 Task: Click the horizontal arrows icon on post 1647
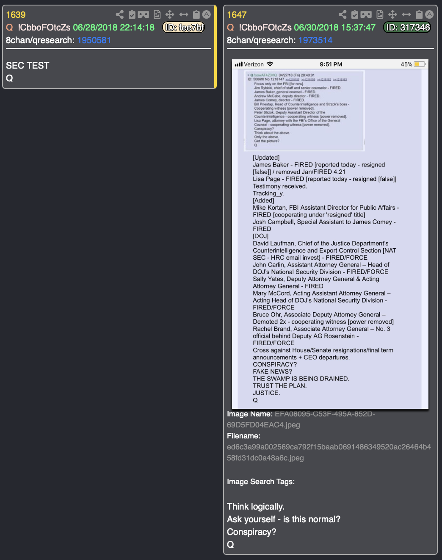coord(406,15)
